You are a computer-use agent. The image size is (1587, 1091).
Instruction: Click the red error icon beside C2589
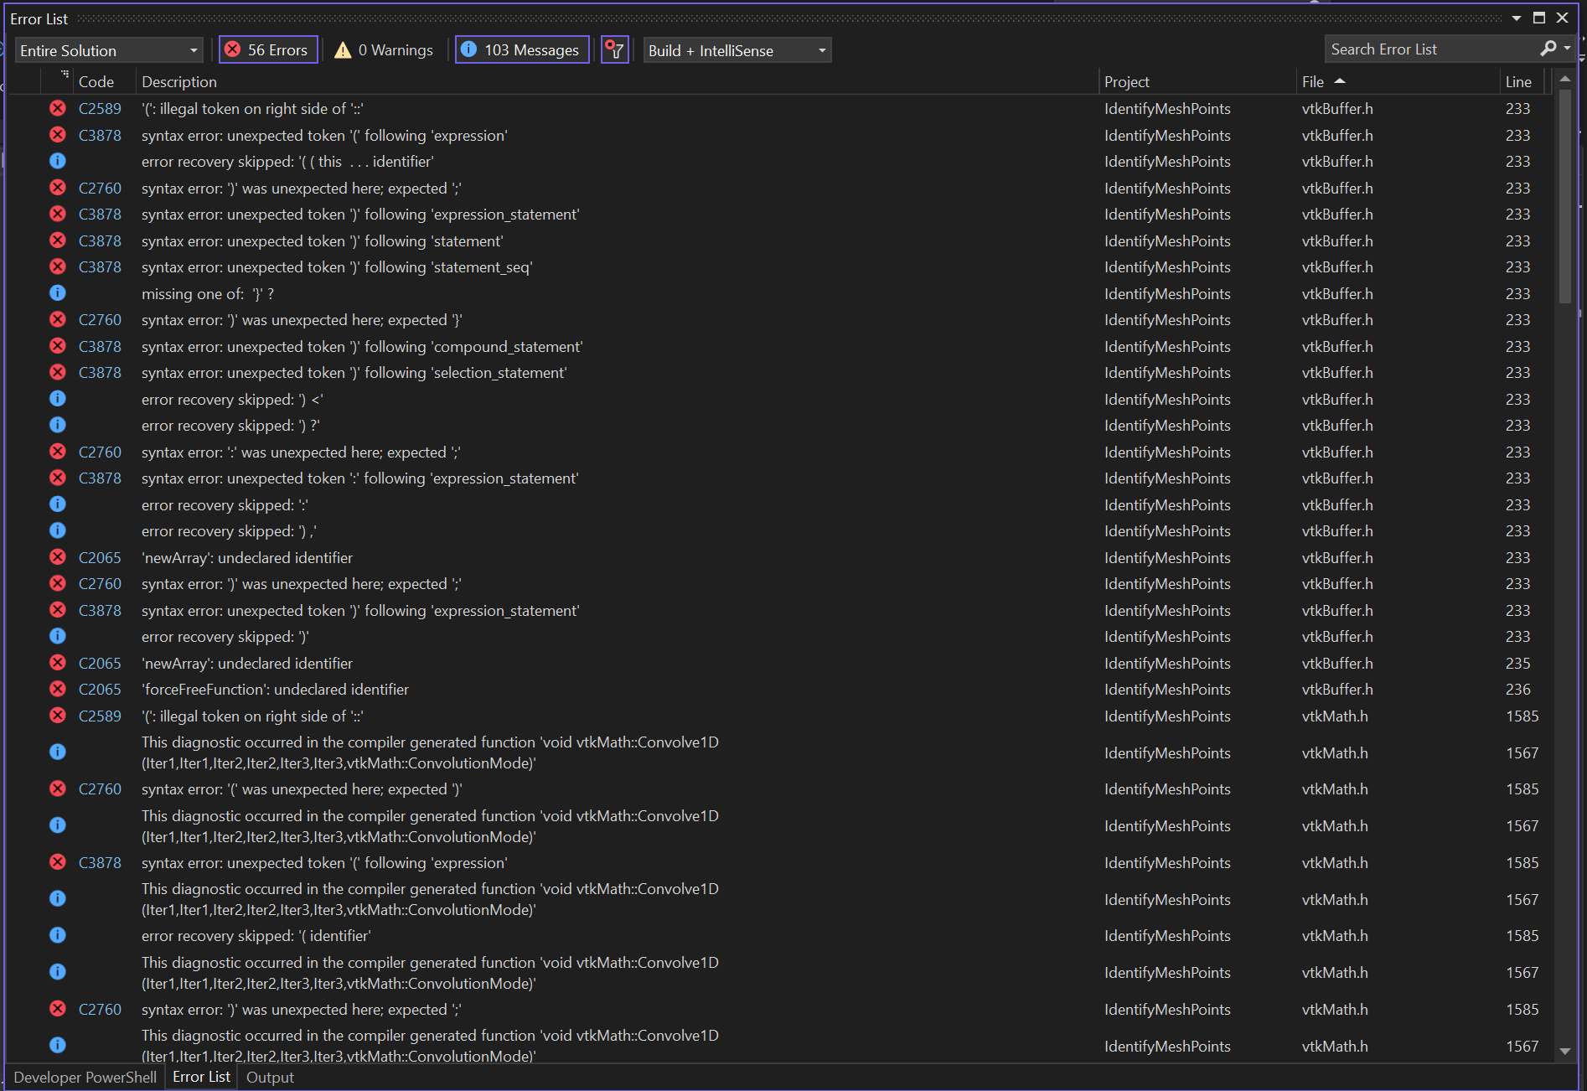pyautogui.click(x=58, y=108)
